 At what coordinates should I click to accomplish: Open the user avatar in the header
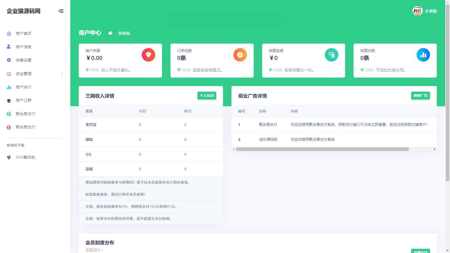[x=418, y=11]
